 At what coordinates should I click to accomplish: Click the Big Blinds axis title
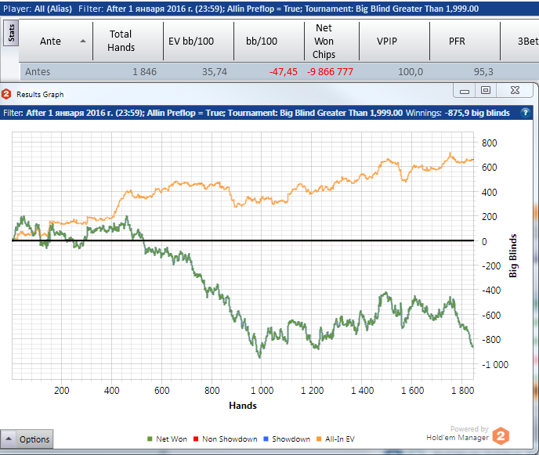[x=513, y=255]
